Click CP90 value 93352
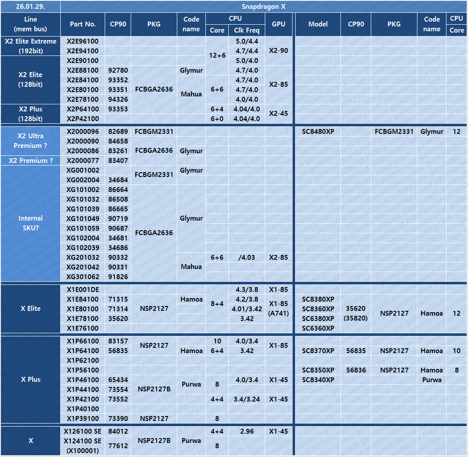Screen dimensions: 468x457 pos(118,80)
